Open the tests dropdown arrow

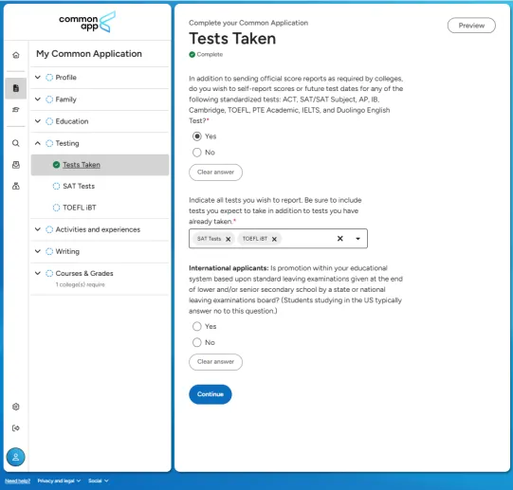coord(357,239)
